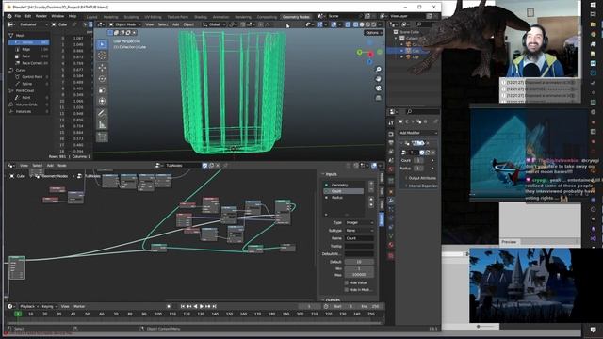This screenshot has height=339, width=603.
Task: Select Edge domain in spreadsheet
Action: (x=29, y=49)
